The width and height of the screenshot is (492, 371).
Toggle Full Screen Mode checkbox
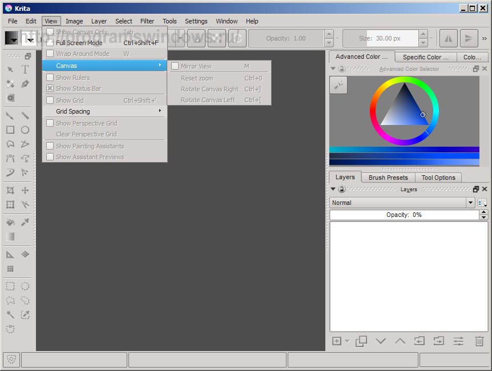click(x=50, y=43)
